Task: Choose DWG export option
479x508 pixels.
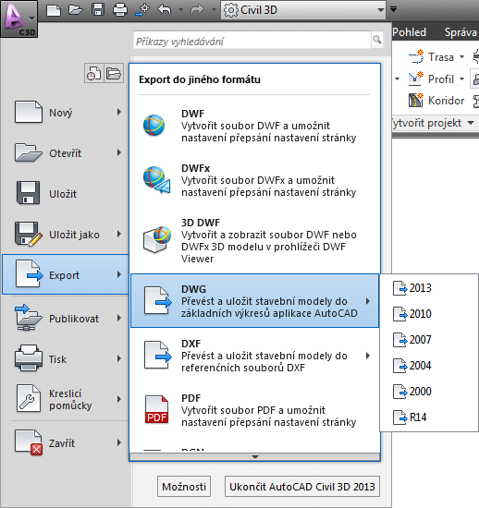Action: pos(254,301)
